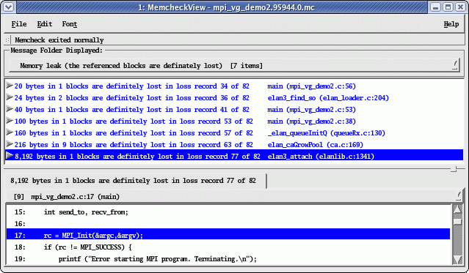Expand the 8,192 bytes loss record 77 entry
The image size is (469, 273).
[x=10, y=156]
